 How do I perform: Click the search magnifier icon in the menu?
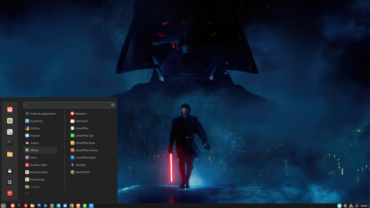(113, 105)
